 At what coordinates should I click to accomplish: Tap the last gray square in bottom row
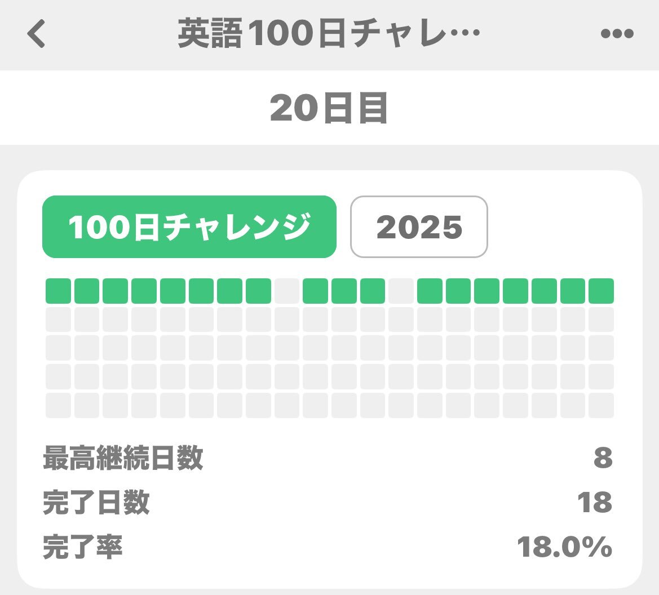[601, 405]
